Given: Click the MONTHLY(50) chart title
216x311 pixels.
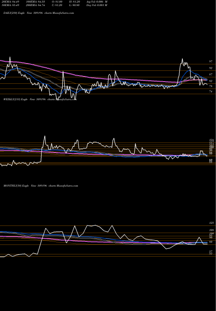Looking at the screenshot, I should tap(41, 186).
